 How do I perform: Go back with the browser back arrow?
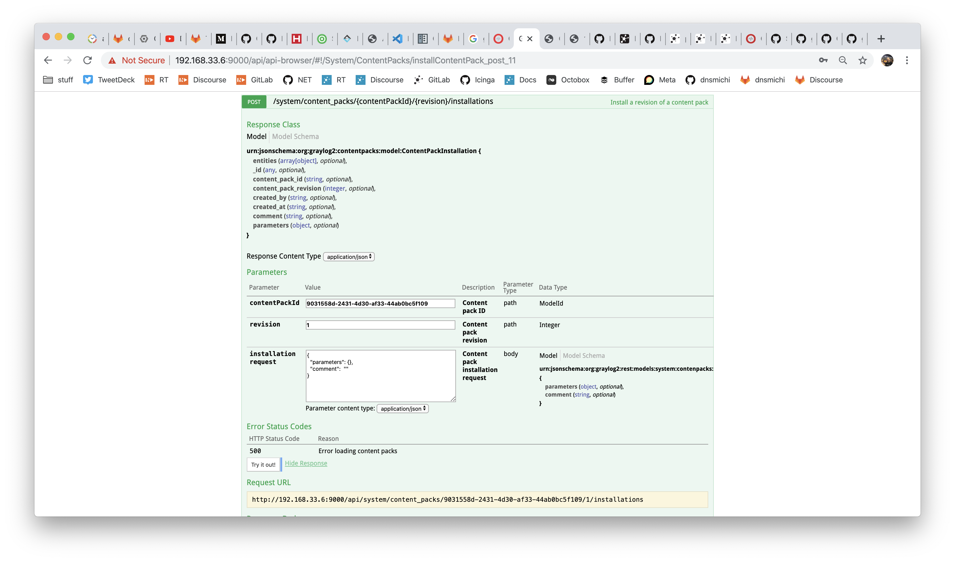click(x=48, y=60)
